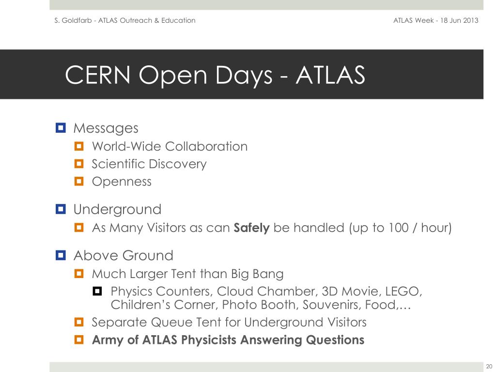The width and height of the screenshot is (496, 372).
Task: Click orange bullet next to Scientific Discovery
Action: point(79,164)
